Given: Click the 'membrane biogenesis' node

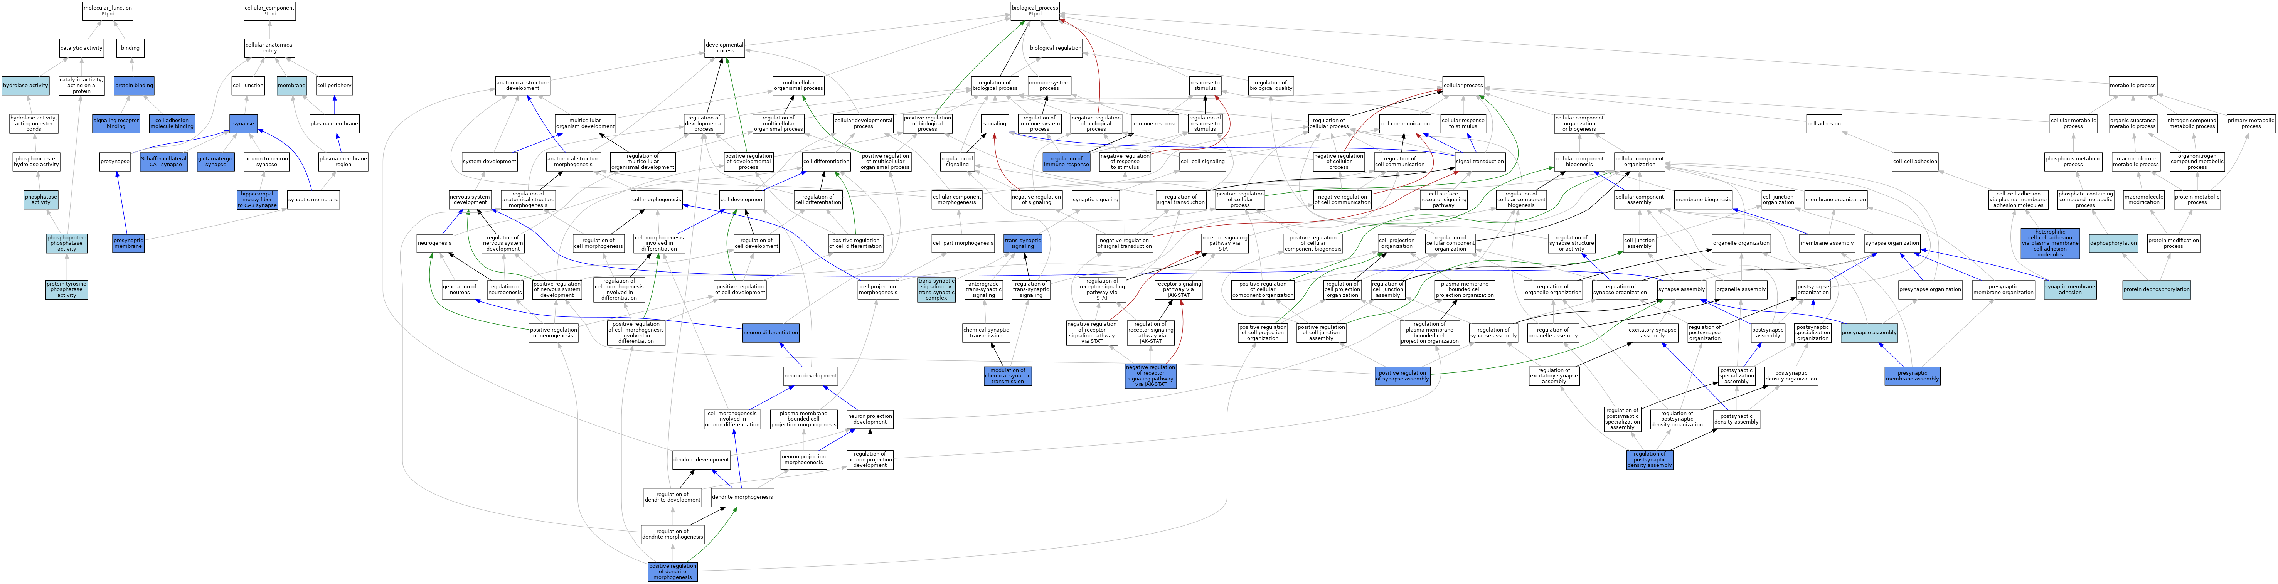Looking at the screenshot, I should tap(1703, 200).
